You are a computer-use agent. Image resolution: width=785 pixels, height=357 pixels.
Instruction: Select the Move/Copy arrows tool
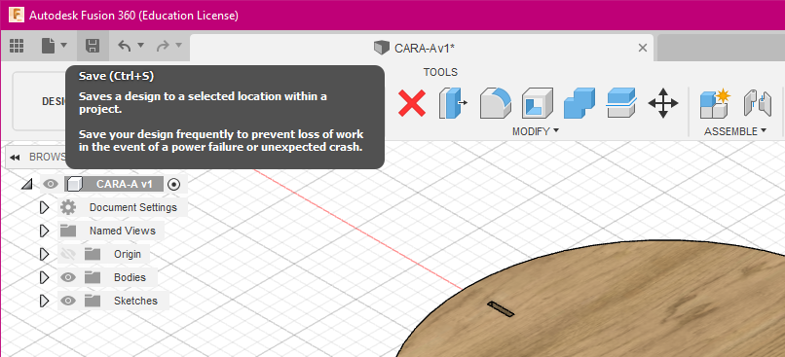[x=663, y=103]
